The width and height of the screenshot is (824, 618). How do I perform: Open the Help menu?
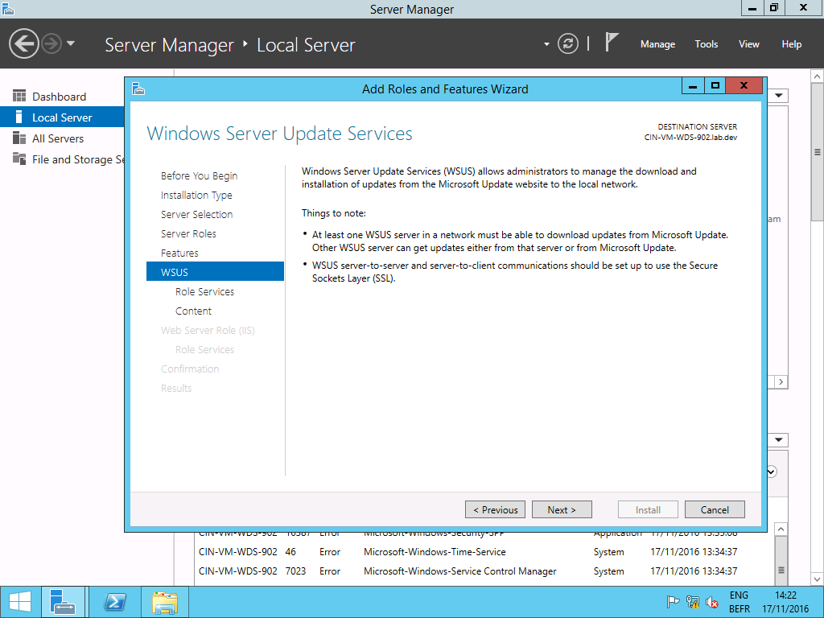tap(792, 44)
